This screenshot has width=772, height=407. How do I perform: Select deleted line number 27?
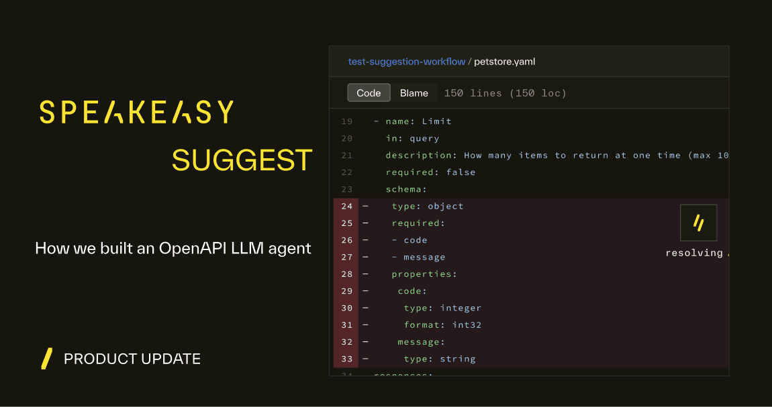346,257
